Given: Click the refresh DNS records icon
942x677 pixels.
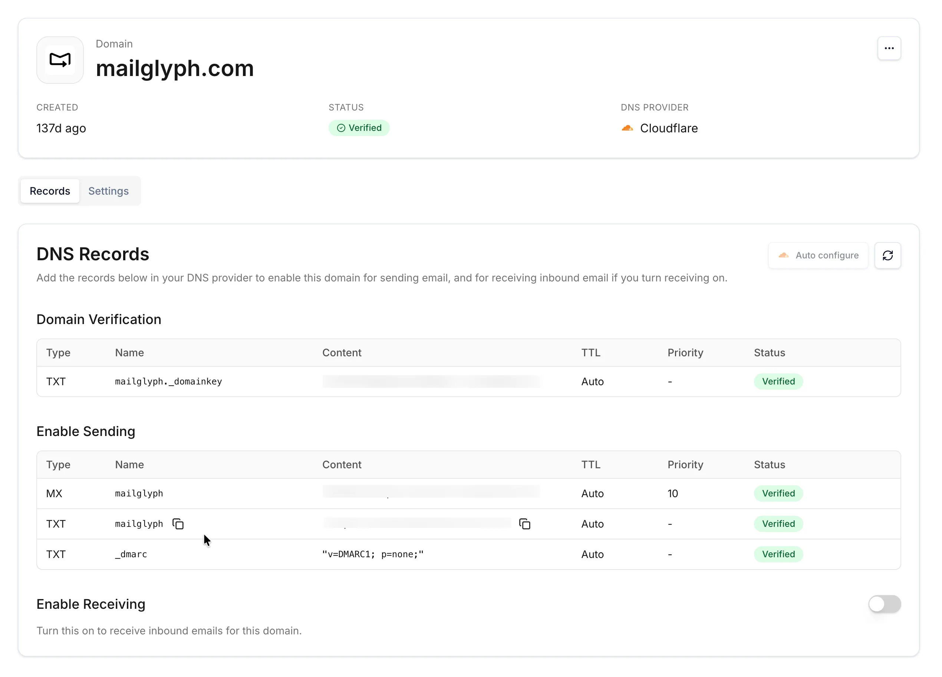Looking at the screenshot, I should tap(887, 255).
